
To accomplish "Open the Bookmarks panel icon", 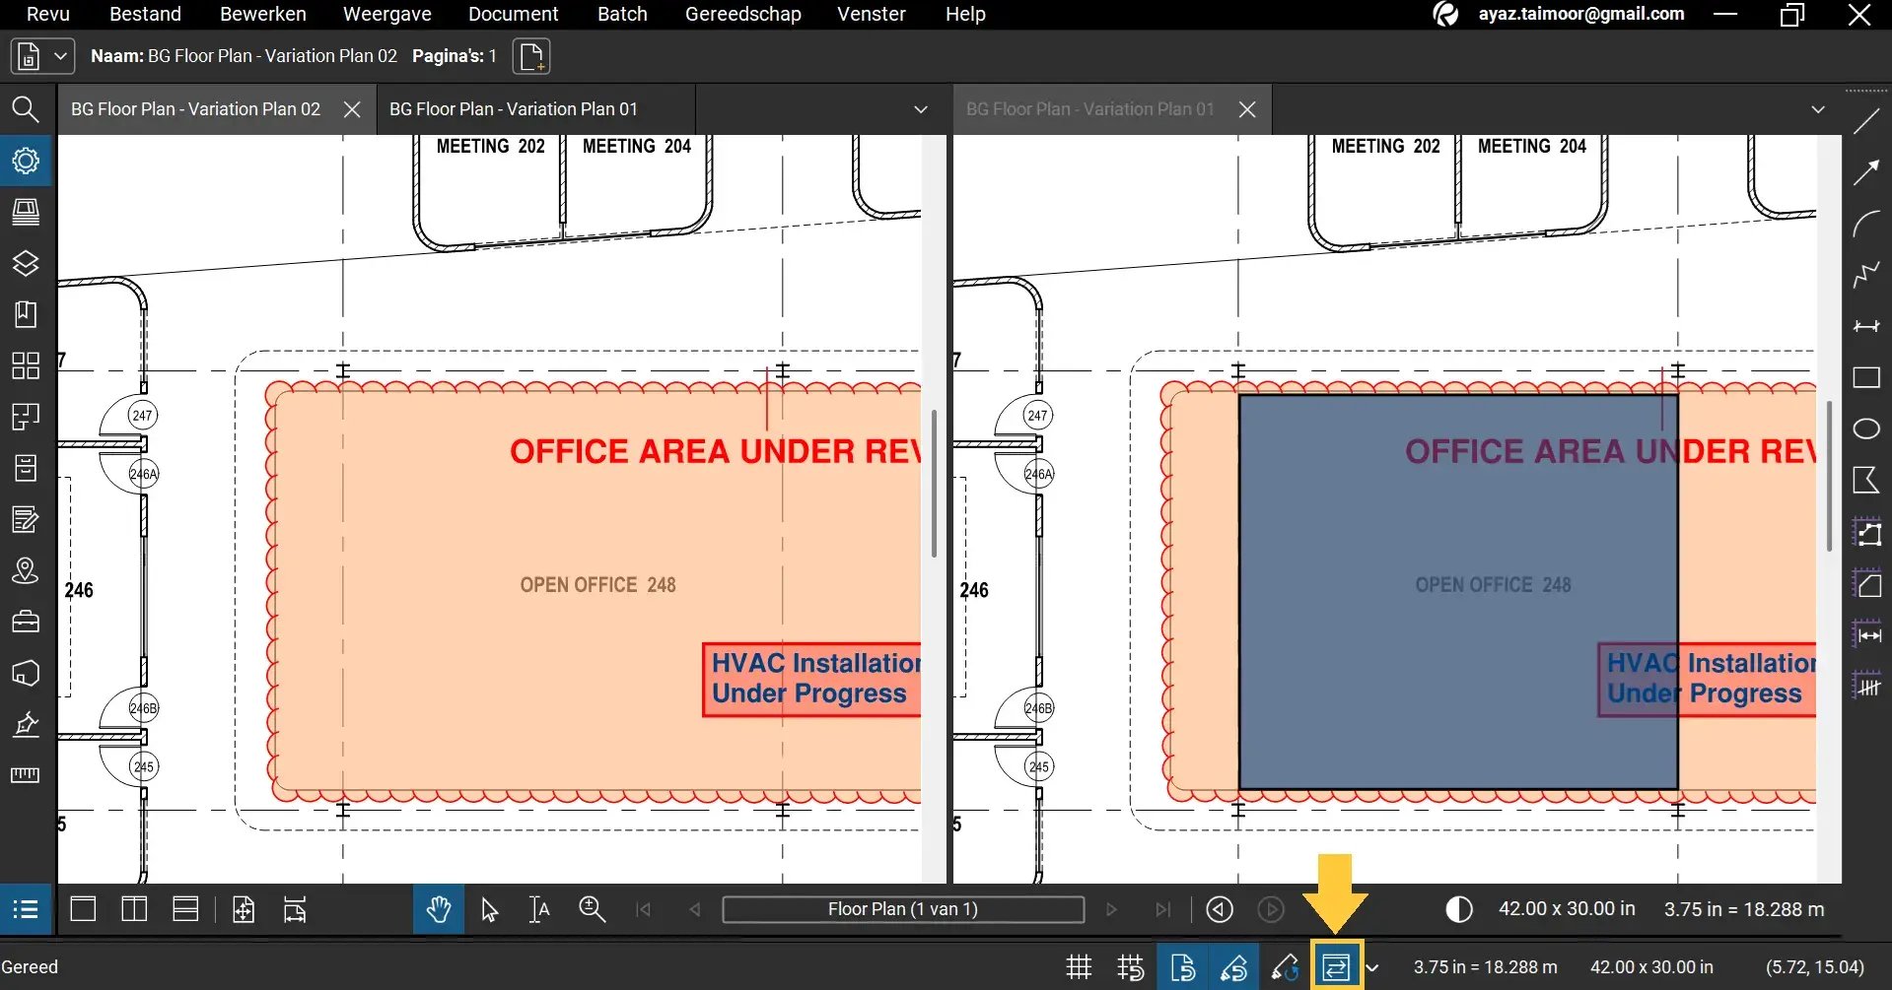I will [x=26, y=314].
